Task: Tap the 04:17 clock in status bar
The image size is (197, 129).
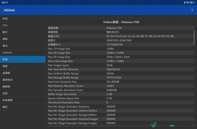Action: click(5, 3)
